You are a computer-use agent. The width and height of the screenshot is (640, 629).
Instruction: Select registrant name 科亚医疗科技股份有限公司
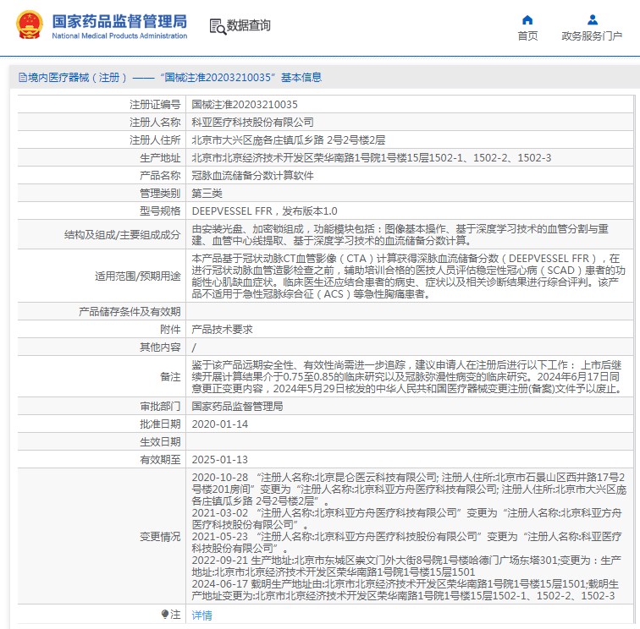point(252,123)
